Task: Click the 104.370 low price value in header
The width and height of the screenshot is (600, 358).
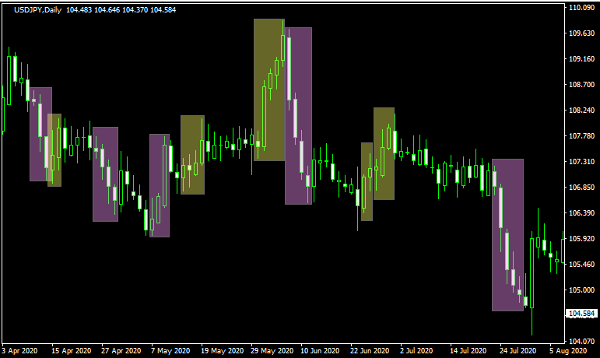Action: point(135,10)
